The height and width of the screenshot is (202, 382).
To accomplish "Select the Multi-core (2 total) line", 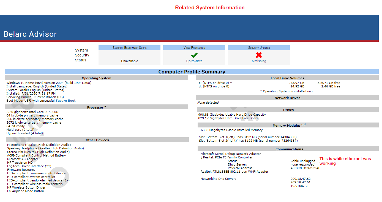I will point(20,130).
